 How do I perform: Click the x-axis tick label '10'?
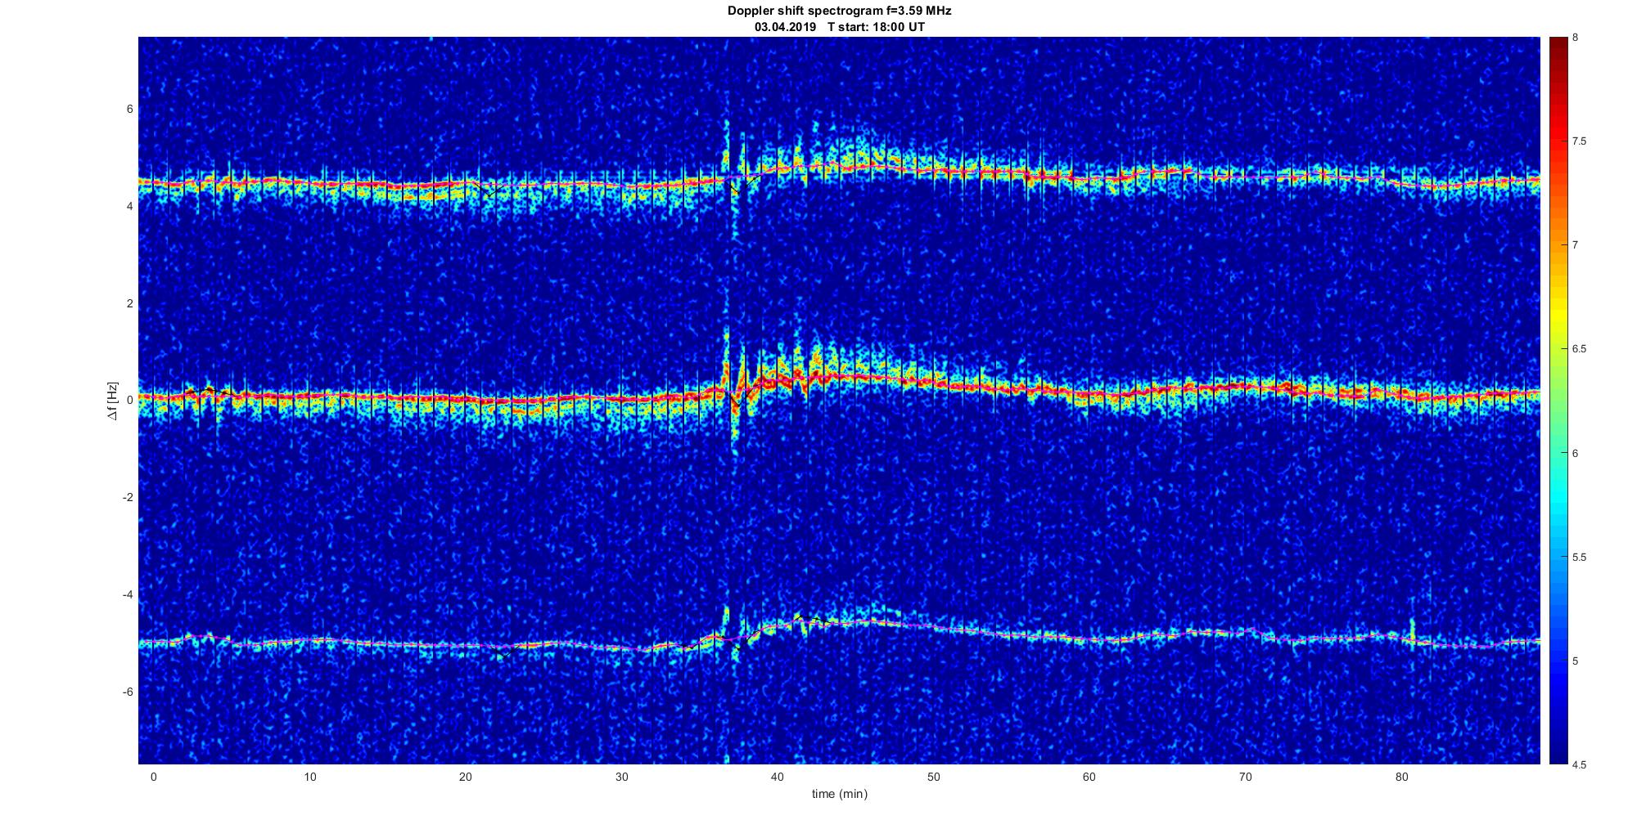(309, 777)
